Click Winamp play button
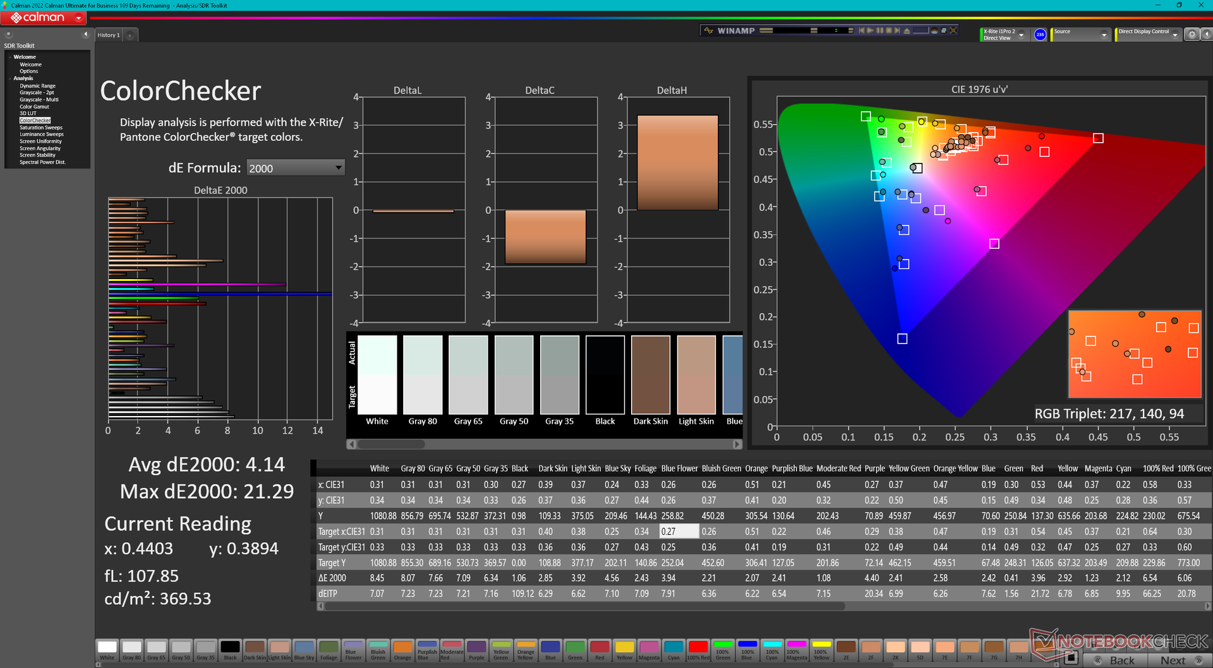Screen dimensions: 1213x668 point(870,30)
